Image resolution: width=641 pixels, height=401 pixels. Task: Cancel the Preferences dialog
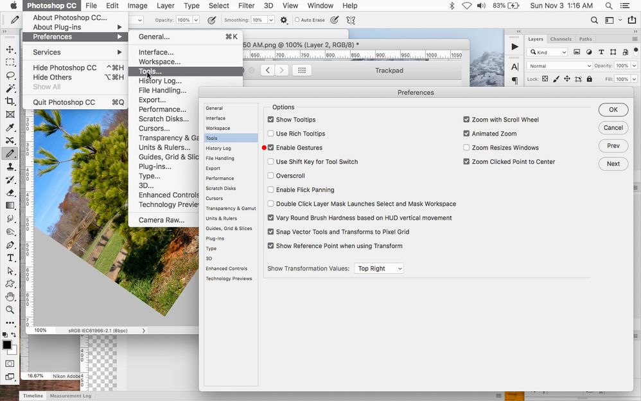click(613, 128)
